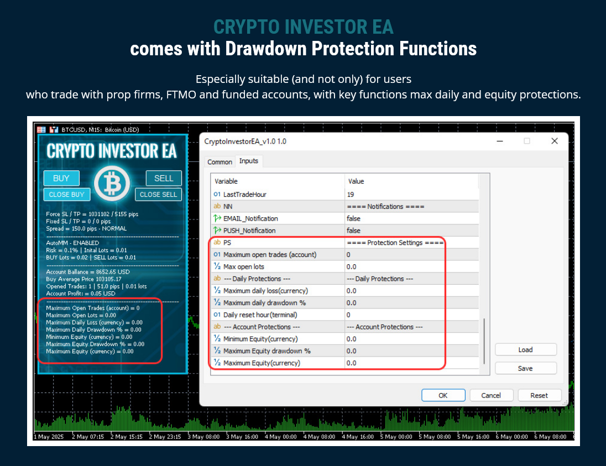This screenshot has height=466, width=606.
Task: Click the Max open lots label
Action: (243, 266)
